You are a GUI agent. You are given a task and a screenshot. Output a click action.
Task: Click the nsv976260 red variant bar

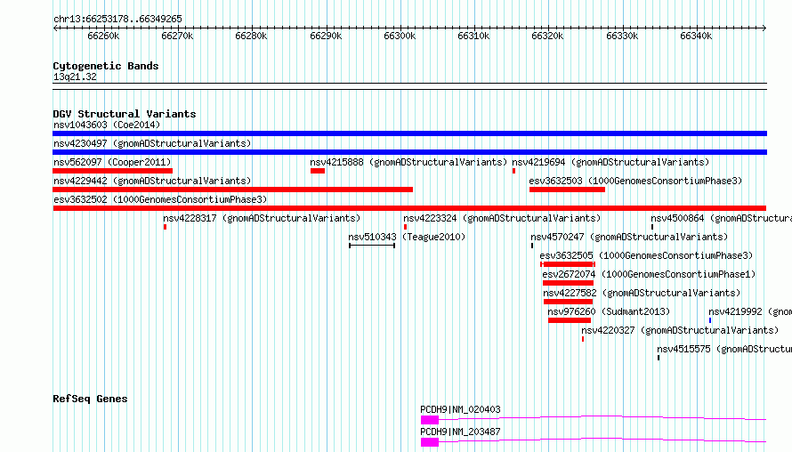[570, 320]
